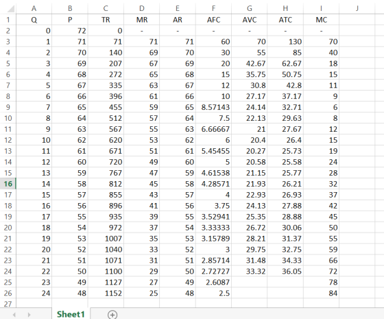Select AFC cell showing 3.75
The height and width of the screenshot is (319, 384).
[213, 206]
